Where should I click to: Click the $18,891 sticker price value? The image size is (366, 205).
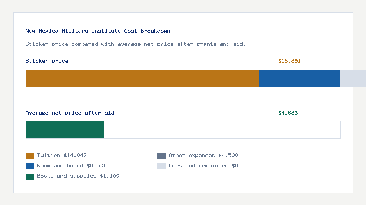coord(289,61)
